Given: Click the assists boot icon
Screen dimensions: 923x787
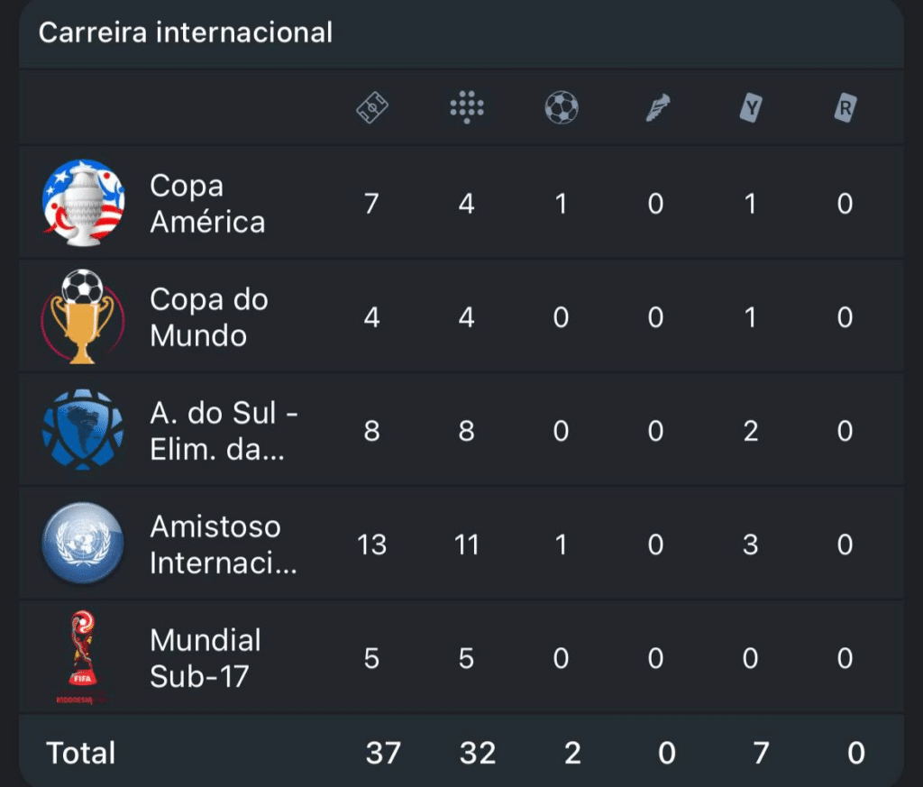Looking at the screenshot, I should tap(656, 109).
